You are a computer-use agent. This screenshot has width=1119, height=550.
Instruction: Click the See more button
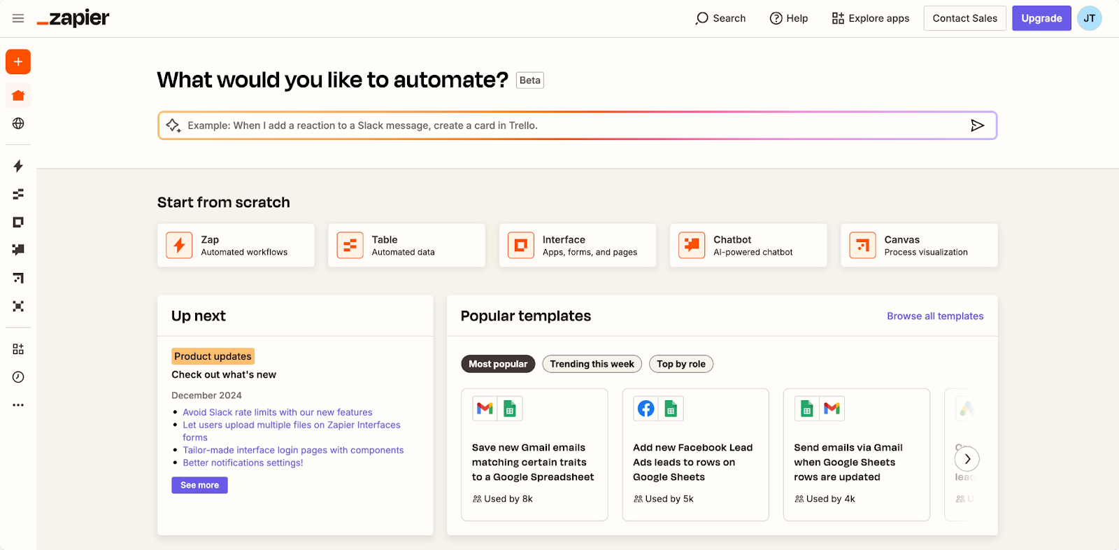[199, 485]
